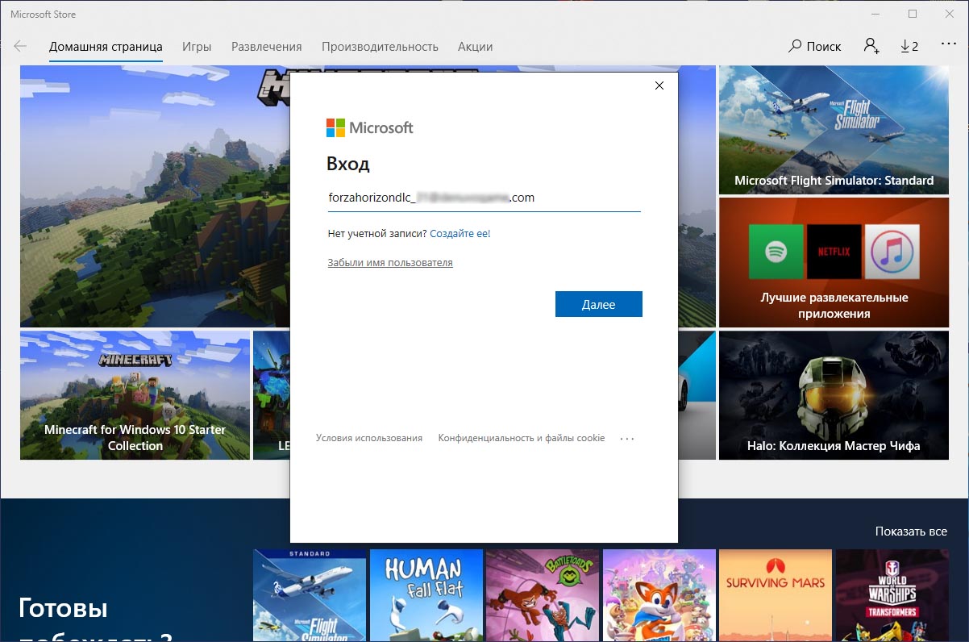
Task: Click the iTunes music icon
Action: click(x=892, y=252)
